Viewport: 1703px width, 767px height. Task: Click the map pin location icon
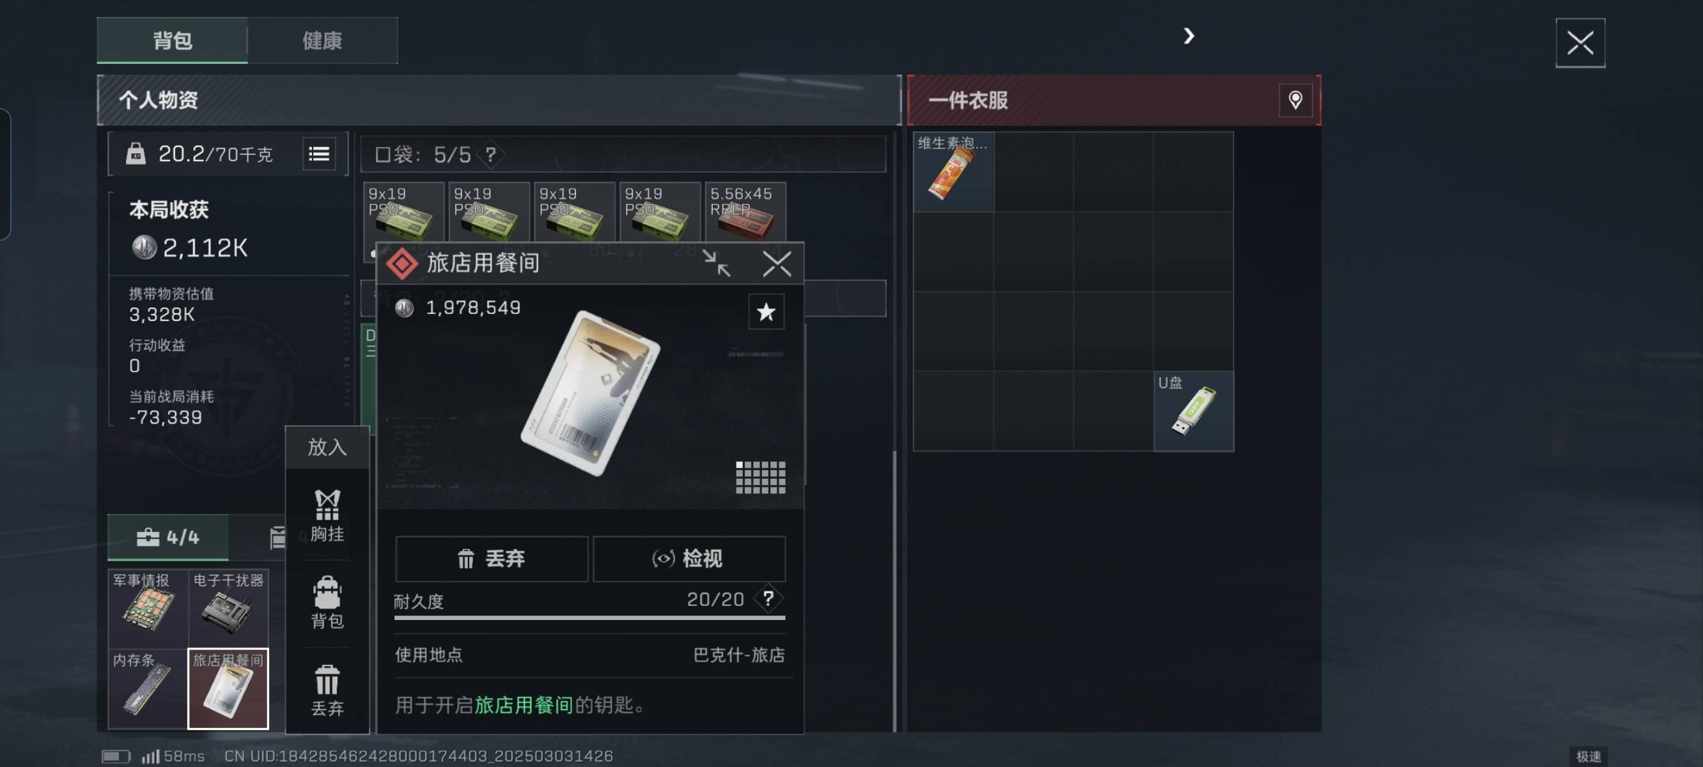coord(1295,100)
